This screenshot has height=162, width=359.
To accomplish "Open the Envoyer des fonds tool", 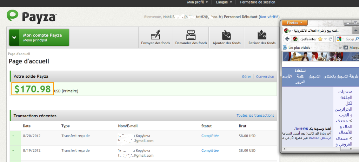I will [x=155, y=38].
